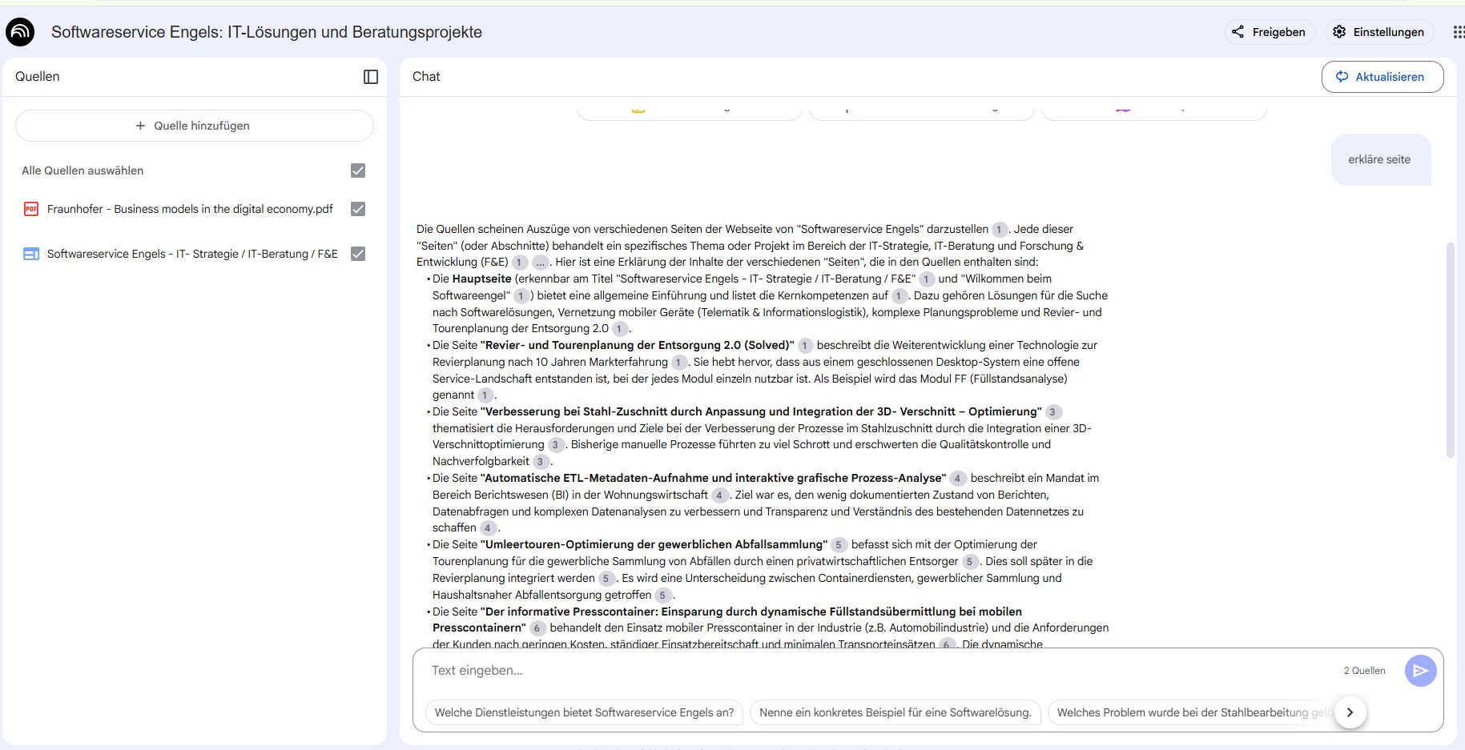Click the chat panel vertical scrollbar

pyautogui.click(x=1450, y=350)
